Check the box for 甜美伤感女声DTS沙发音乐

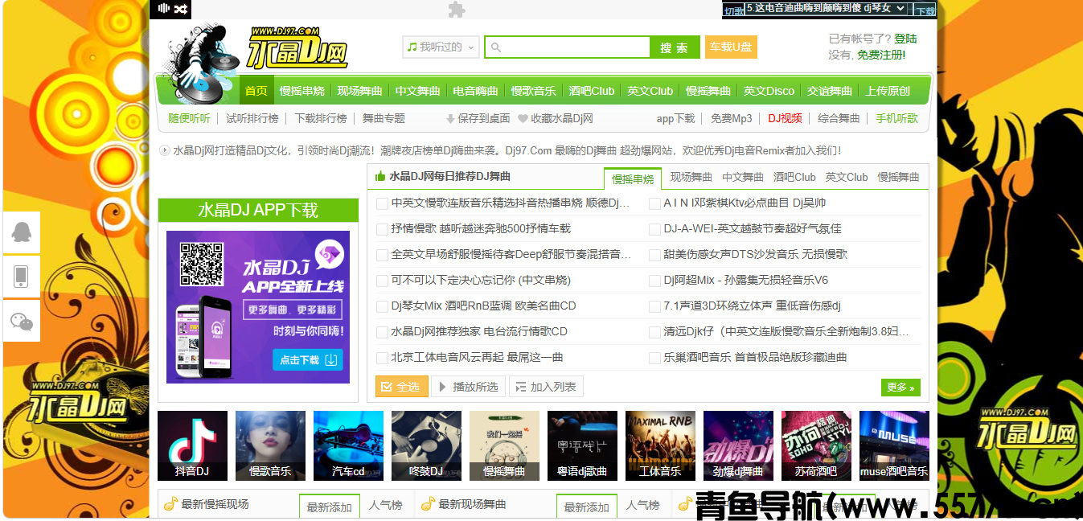(x=655, y=255)
